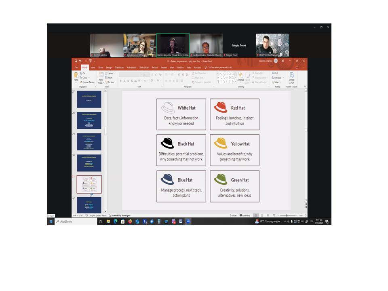Toggle Italic formatting in the Font group
The image size is (388, 291).
point(124,81)
